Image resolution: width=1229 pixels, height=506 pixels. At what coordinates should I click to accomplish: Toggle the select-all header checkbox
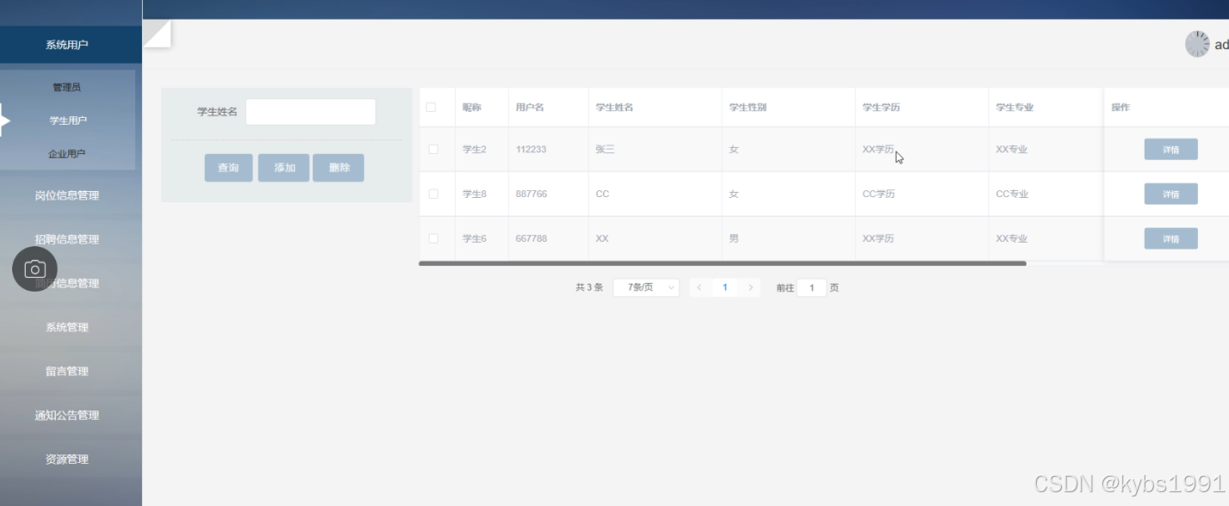coord(431,108)
